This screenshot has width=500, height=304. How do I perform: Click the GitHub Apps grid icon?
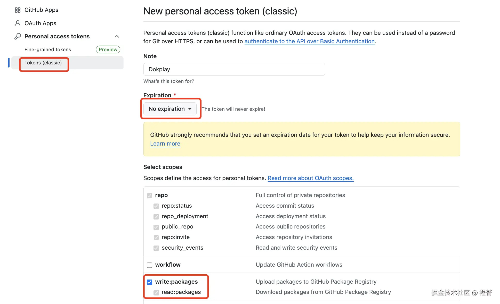click(x=17, y=10)
